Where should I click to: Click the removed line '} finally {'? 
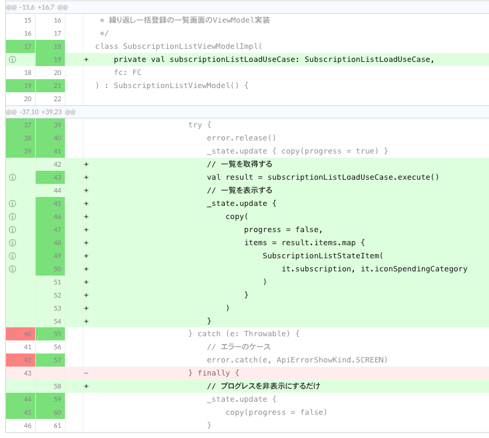(x=214, y=373)
